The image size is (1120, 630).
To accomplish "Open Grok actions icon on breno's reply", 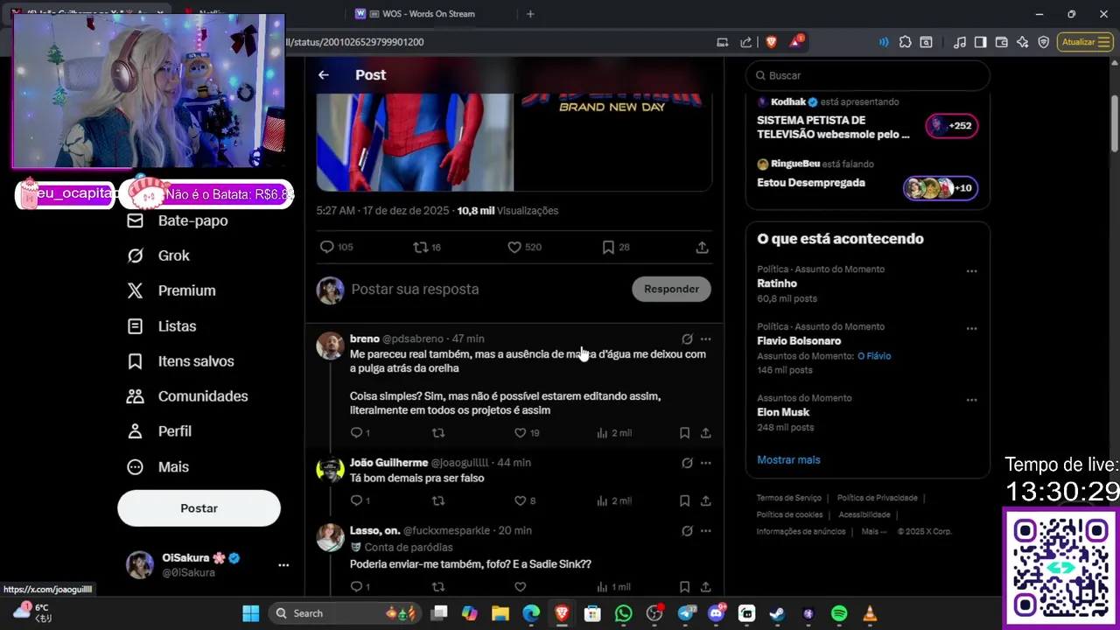I will pos(687,339).
